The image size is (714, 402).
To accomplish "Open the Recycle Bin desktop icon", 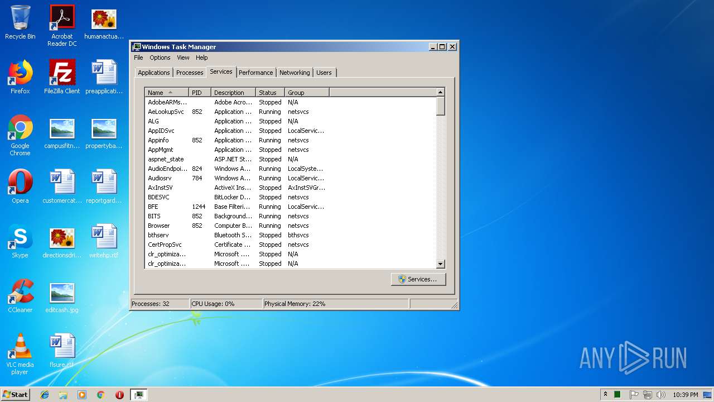I will [x=20, y=22].
